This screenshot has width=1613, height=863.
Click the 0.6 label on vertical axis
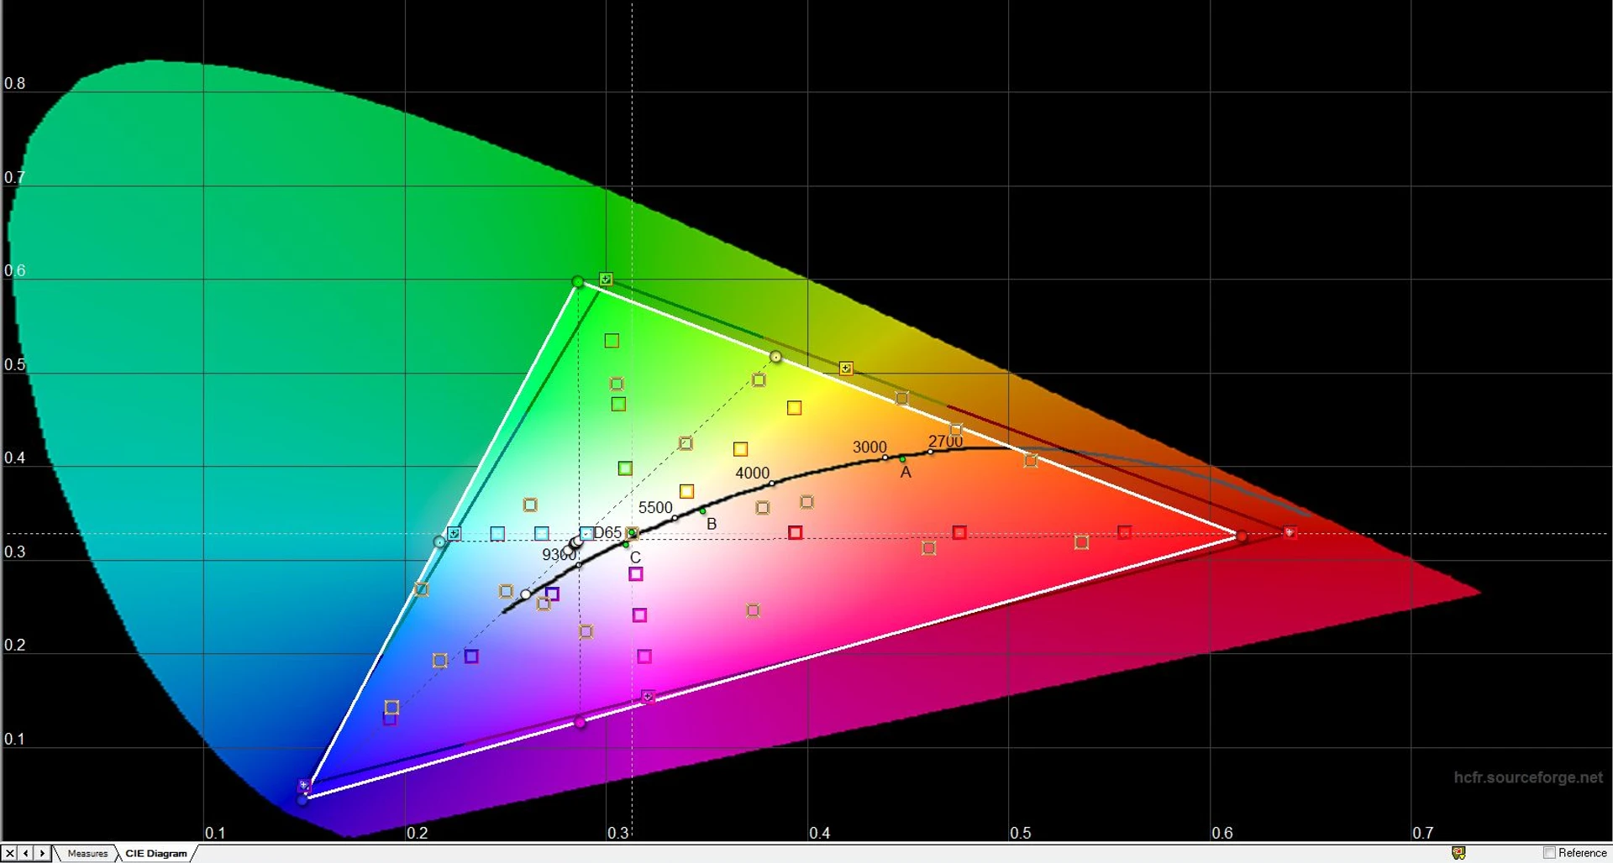point(15,270)
